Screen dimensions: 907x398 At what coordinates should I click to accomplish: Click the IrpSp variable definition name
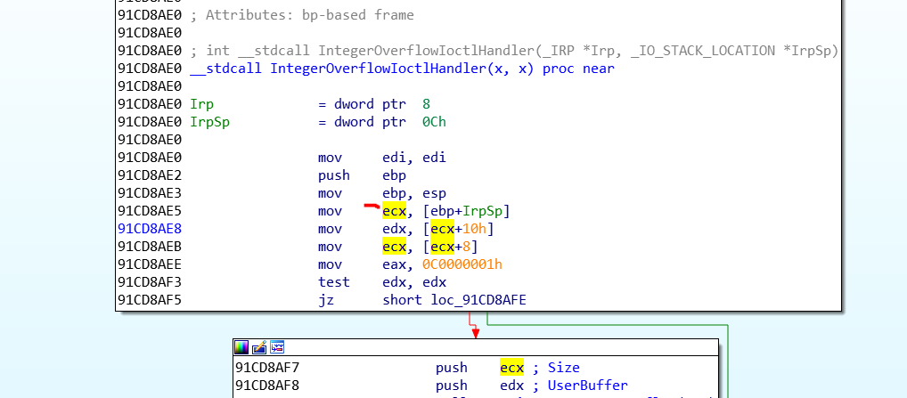click(x=210, y=122)
